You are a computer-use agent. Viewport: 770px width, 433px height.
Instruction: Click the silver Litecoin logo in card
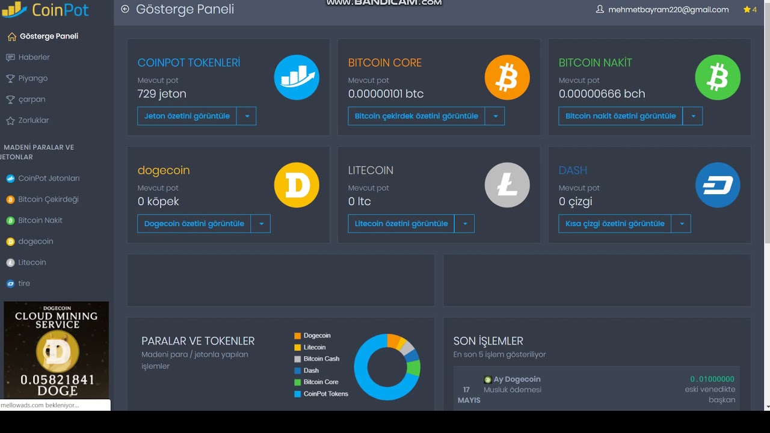pyautogui.click(x=507, y=185)
